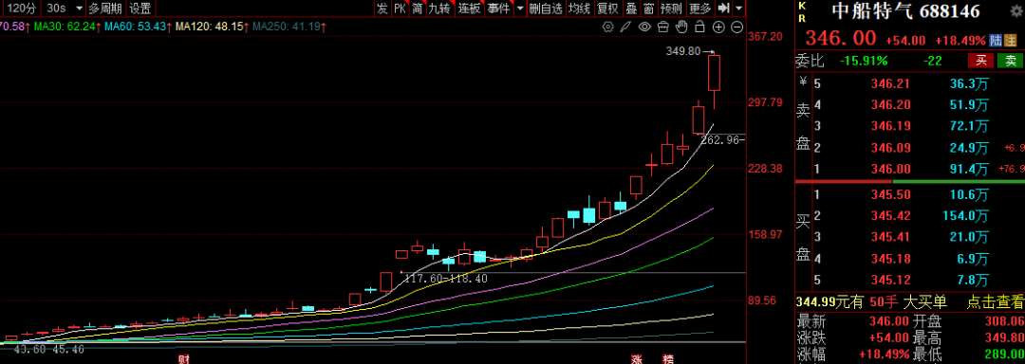
Task: Open the 多周期 multi-period view
Action: pyautogui.click(x=105, y=9)
